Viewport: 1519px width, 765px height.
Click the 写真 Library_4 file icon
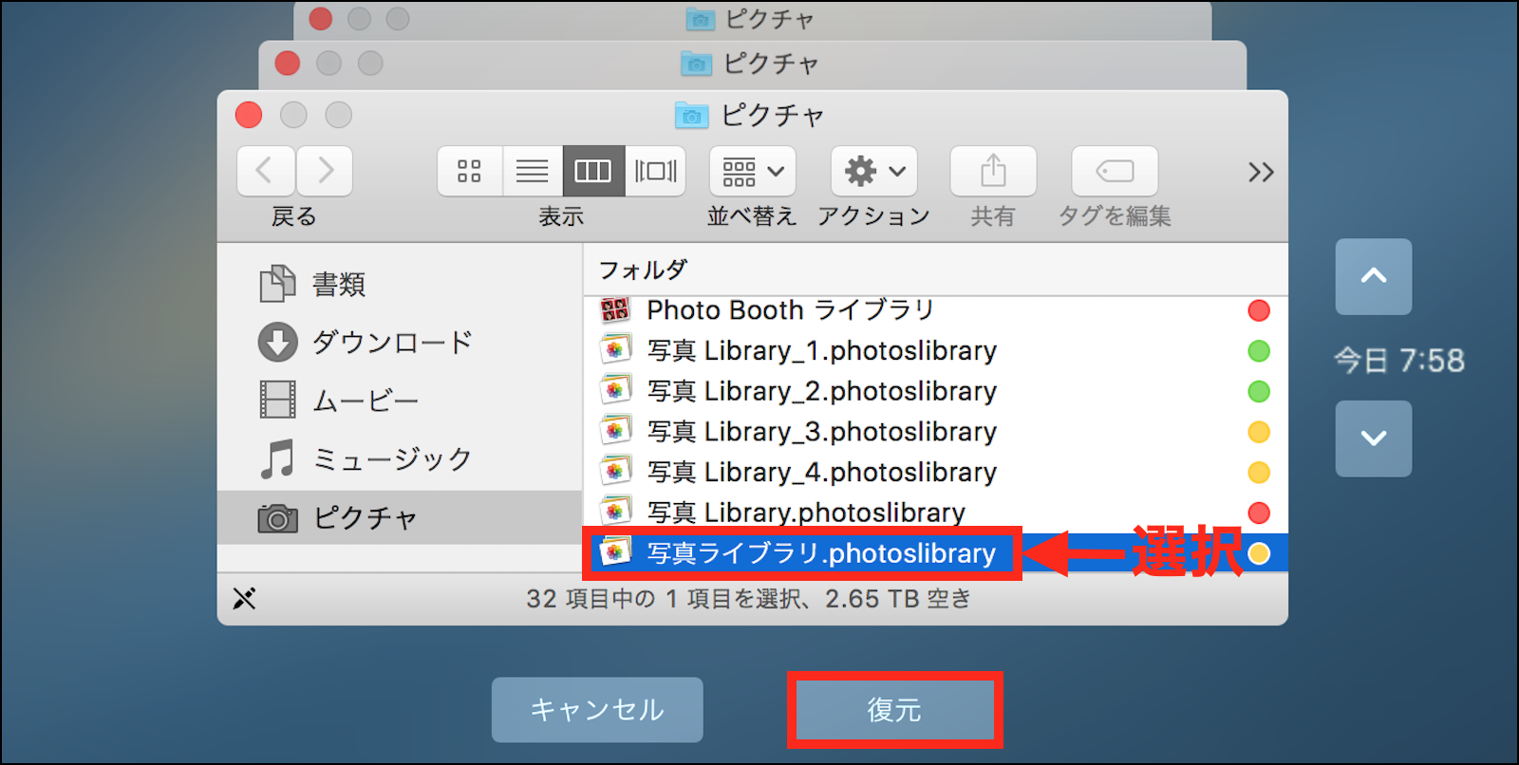coord(615,471)
